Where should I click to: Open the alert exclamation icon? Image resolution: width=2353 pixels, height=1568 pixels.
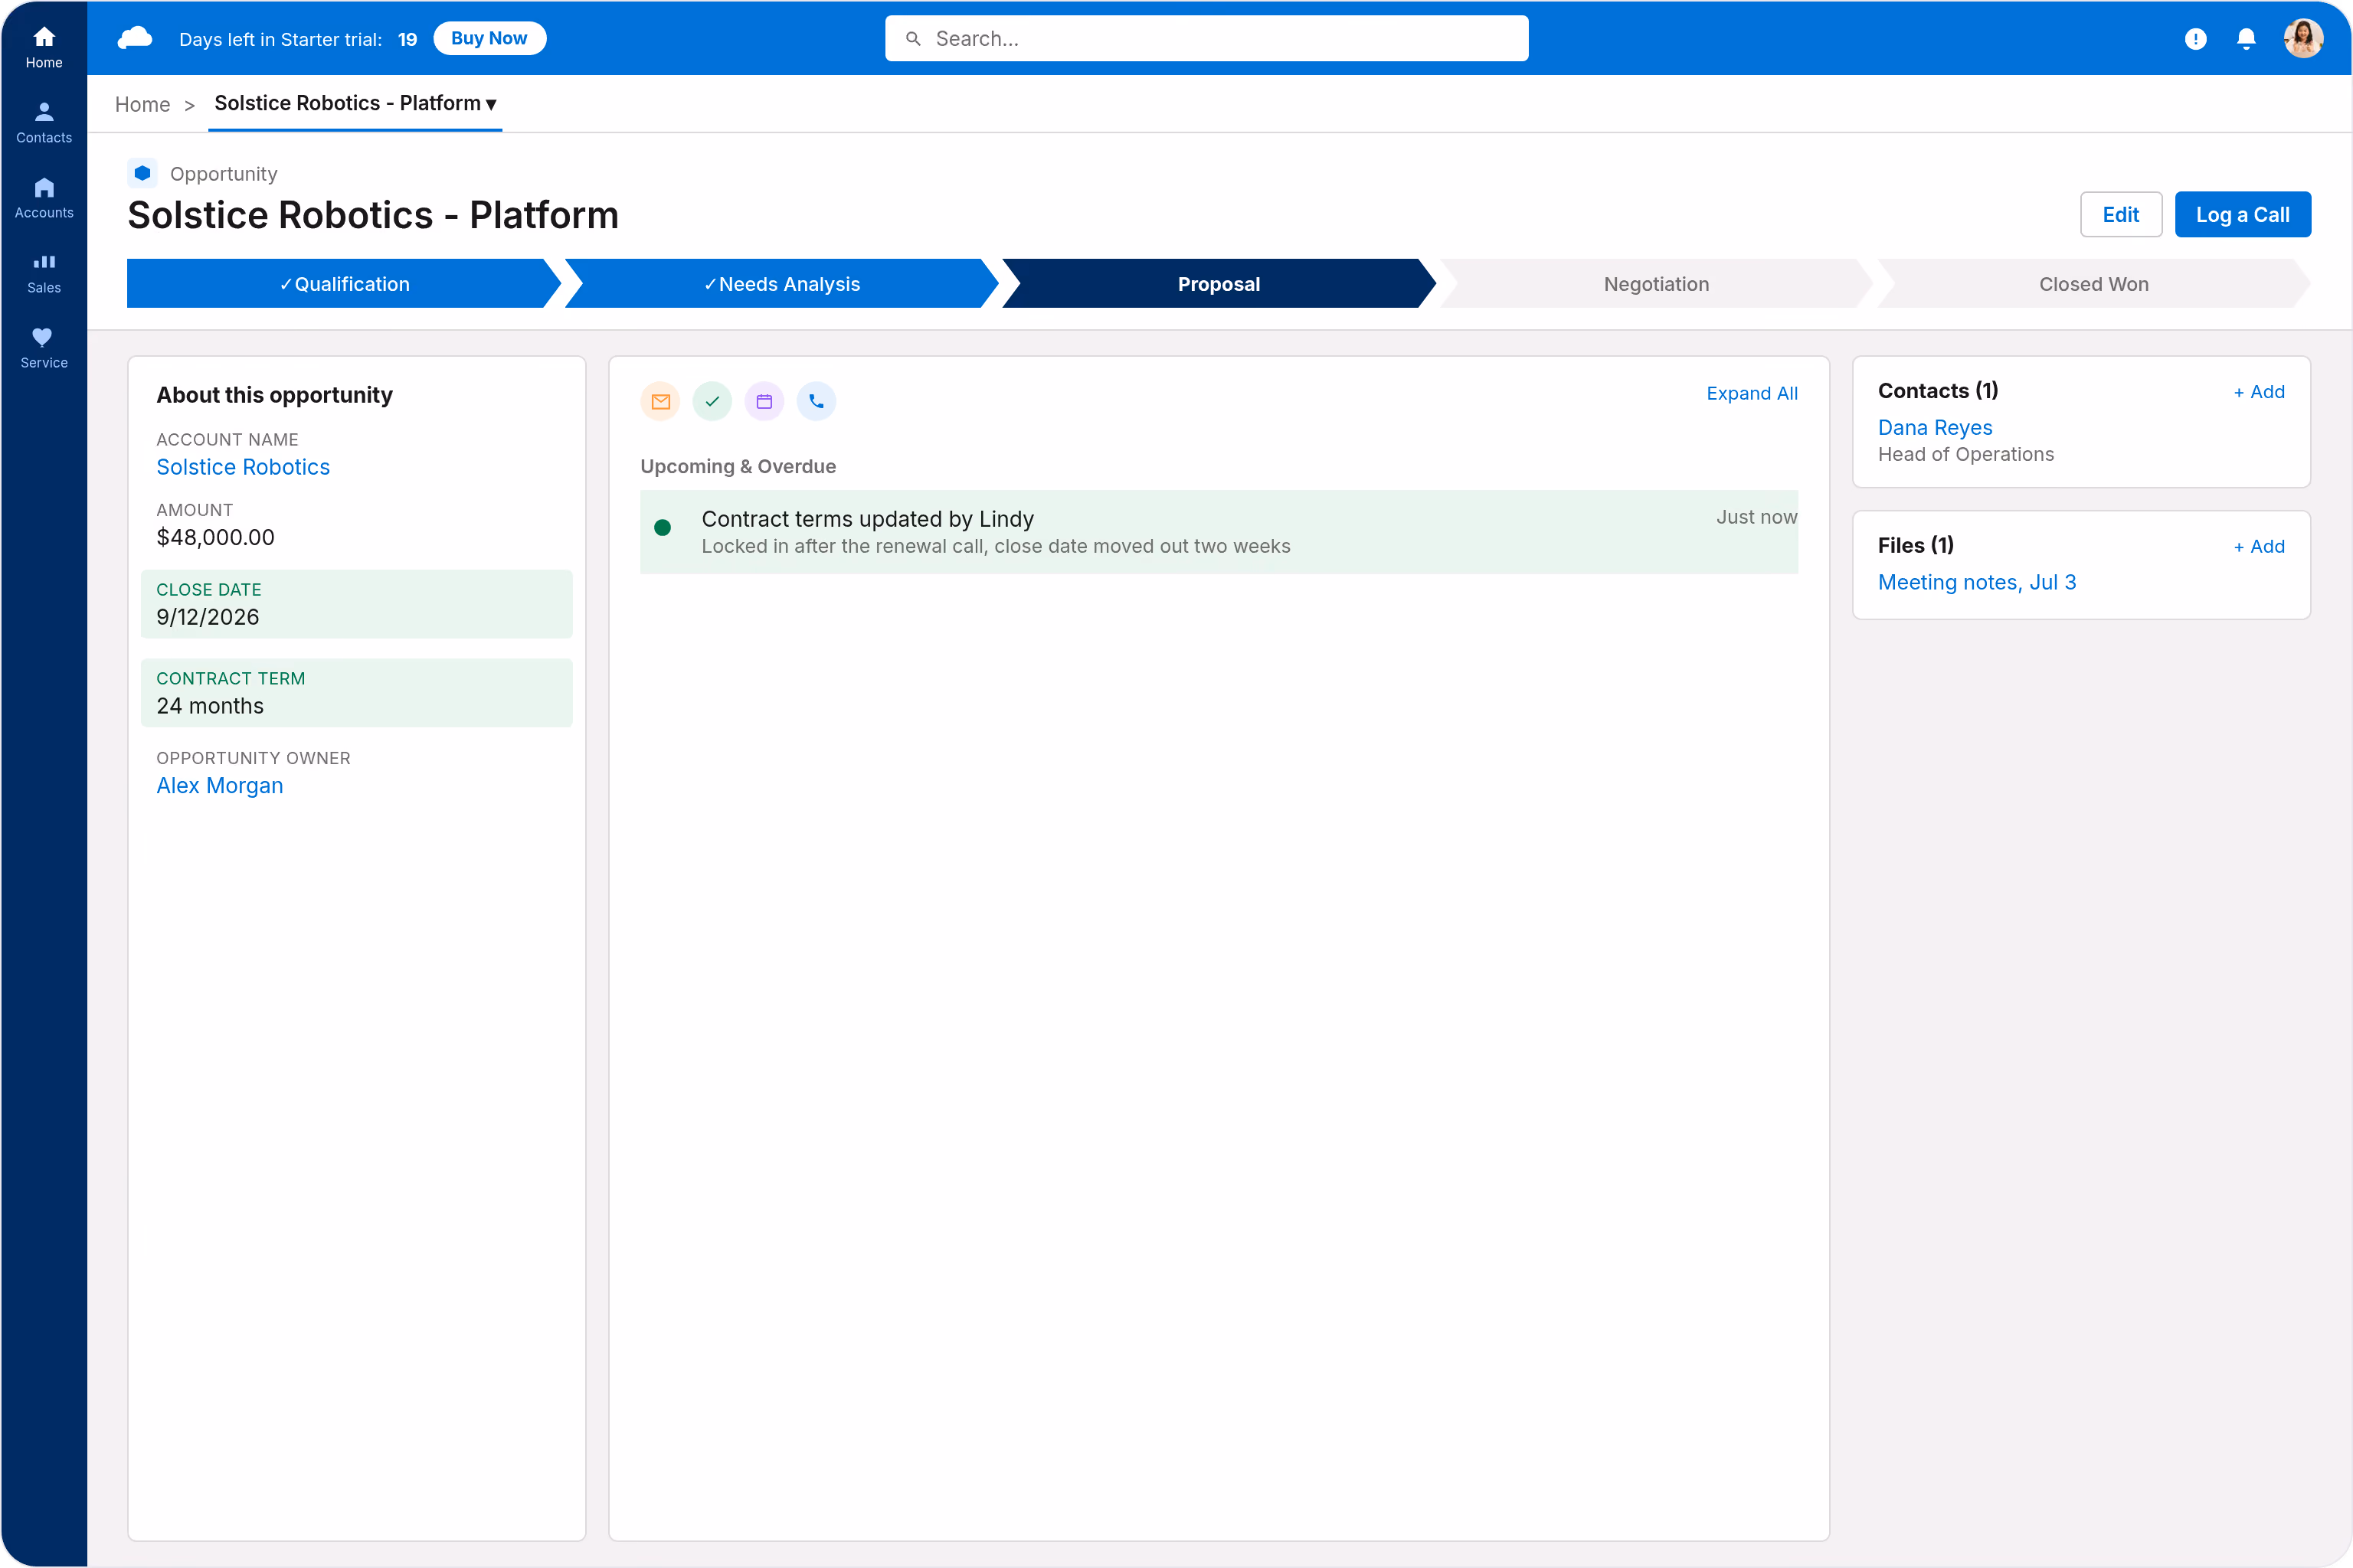point(2195,39)
